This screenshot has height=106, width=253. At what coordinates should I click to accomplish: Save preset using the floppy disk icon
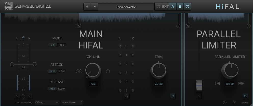coord(158,7)
